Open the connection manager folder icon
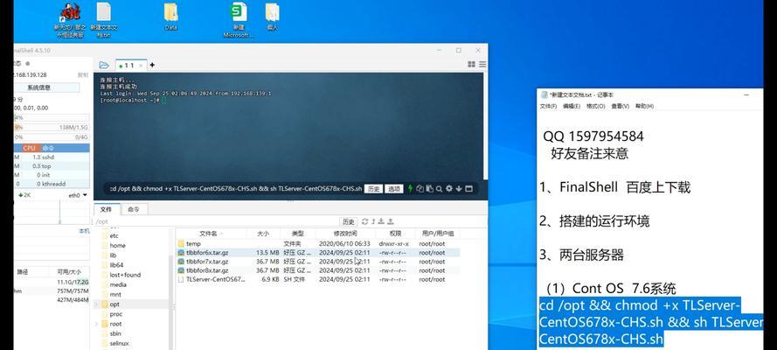The image size is (777, 350). 103,65
